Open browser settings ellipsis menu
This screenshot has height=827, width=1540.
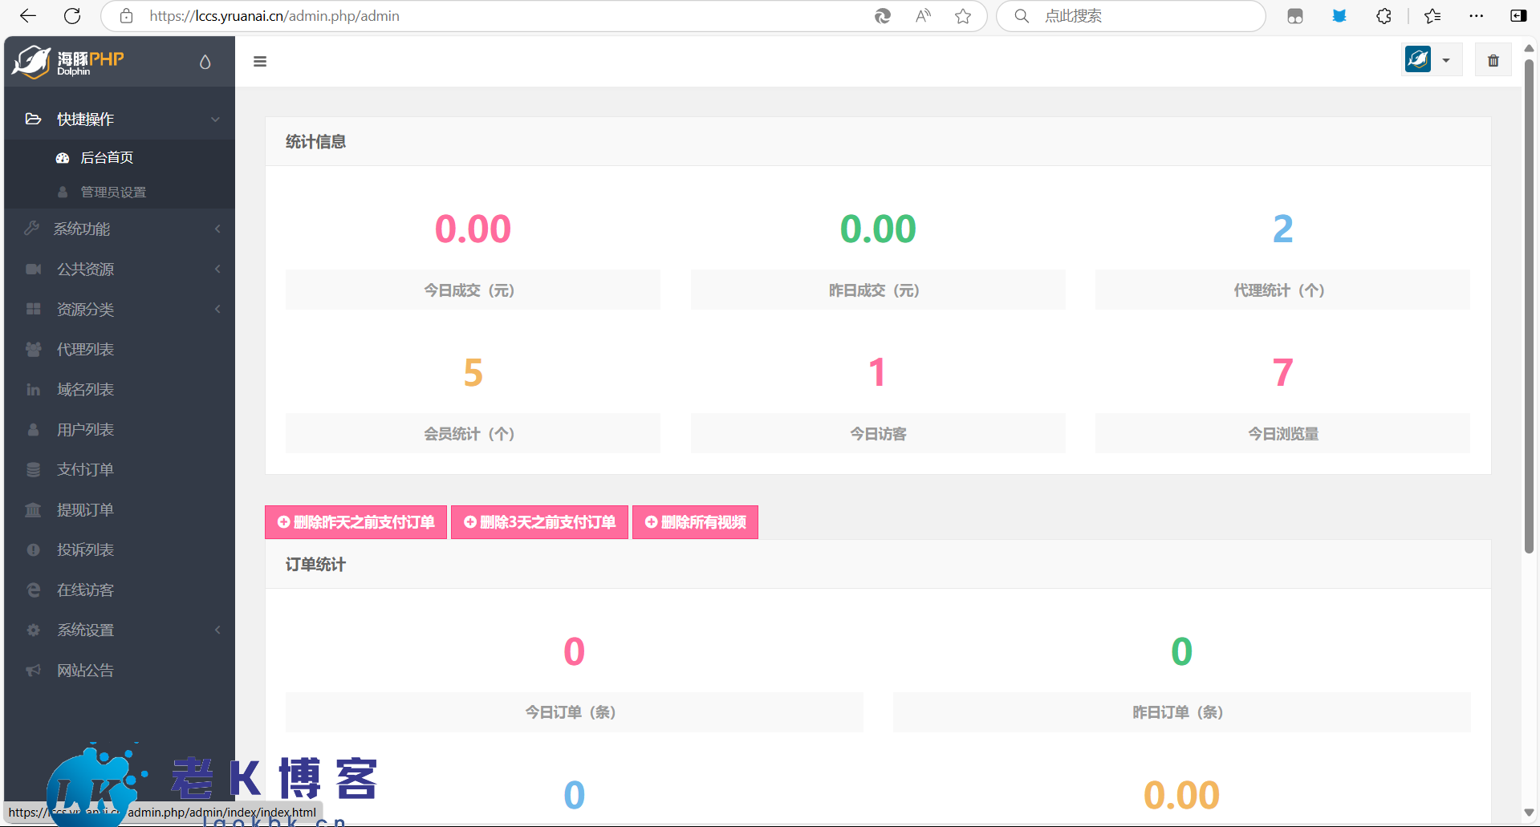(x=1476, y=16)
